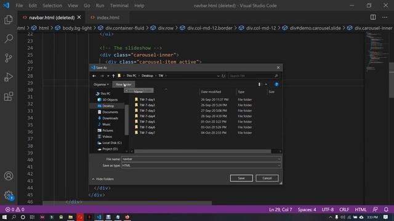Click the feedback icon in status bar
This screenshot has width=394, height=221.
coord(375,209)
